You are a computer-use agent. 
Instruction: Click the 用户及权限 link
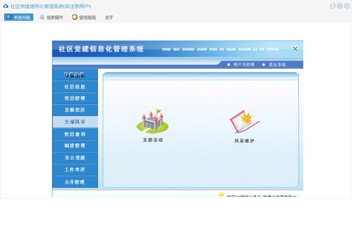coord(244,65)
